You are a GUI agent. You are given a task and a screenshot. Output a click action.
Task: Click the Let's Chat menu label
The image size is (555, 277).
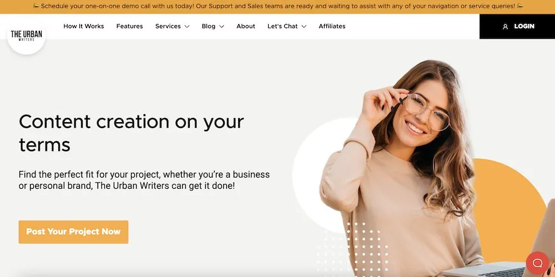point(282,26)
